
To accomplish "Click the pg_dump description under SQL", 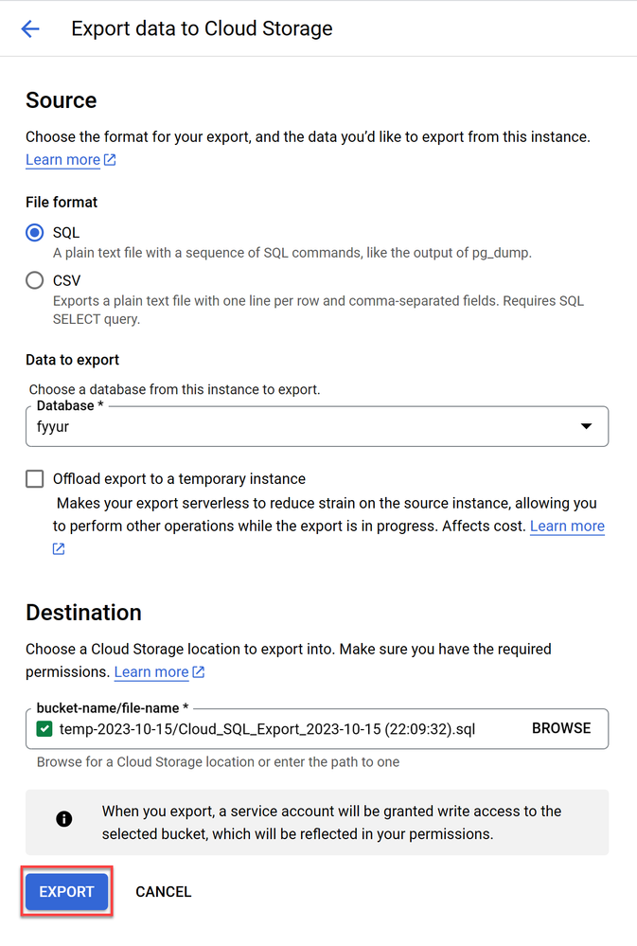I will point(292,253).
